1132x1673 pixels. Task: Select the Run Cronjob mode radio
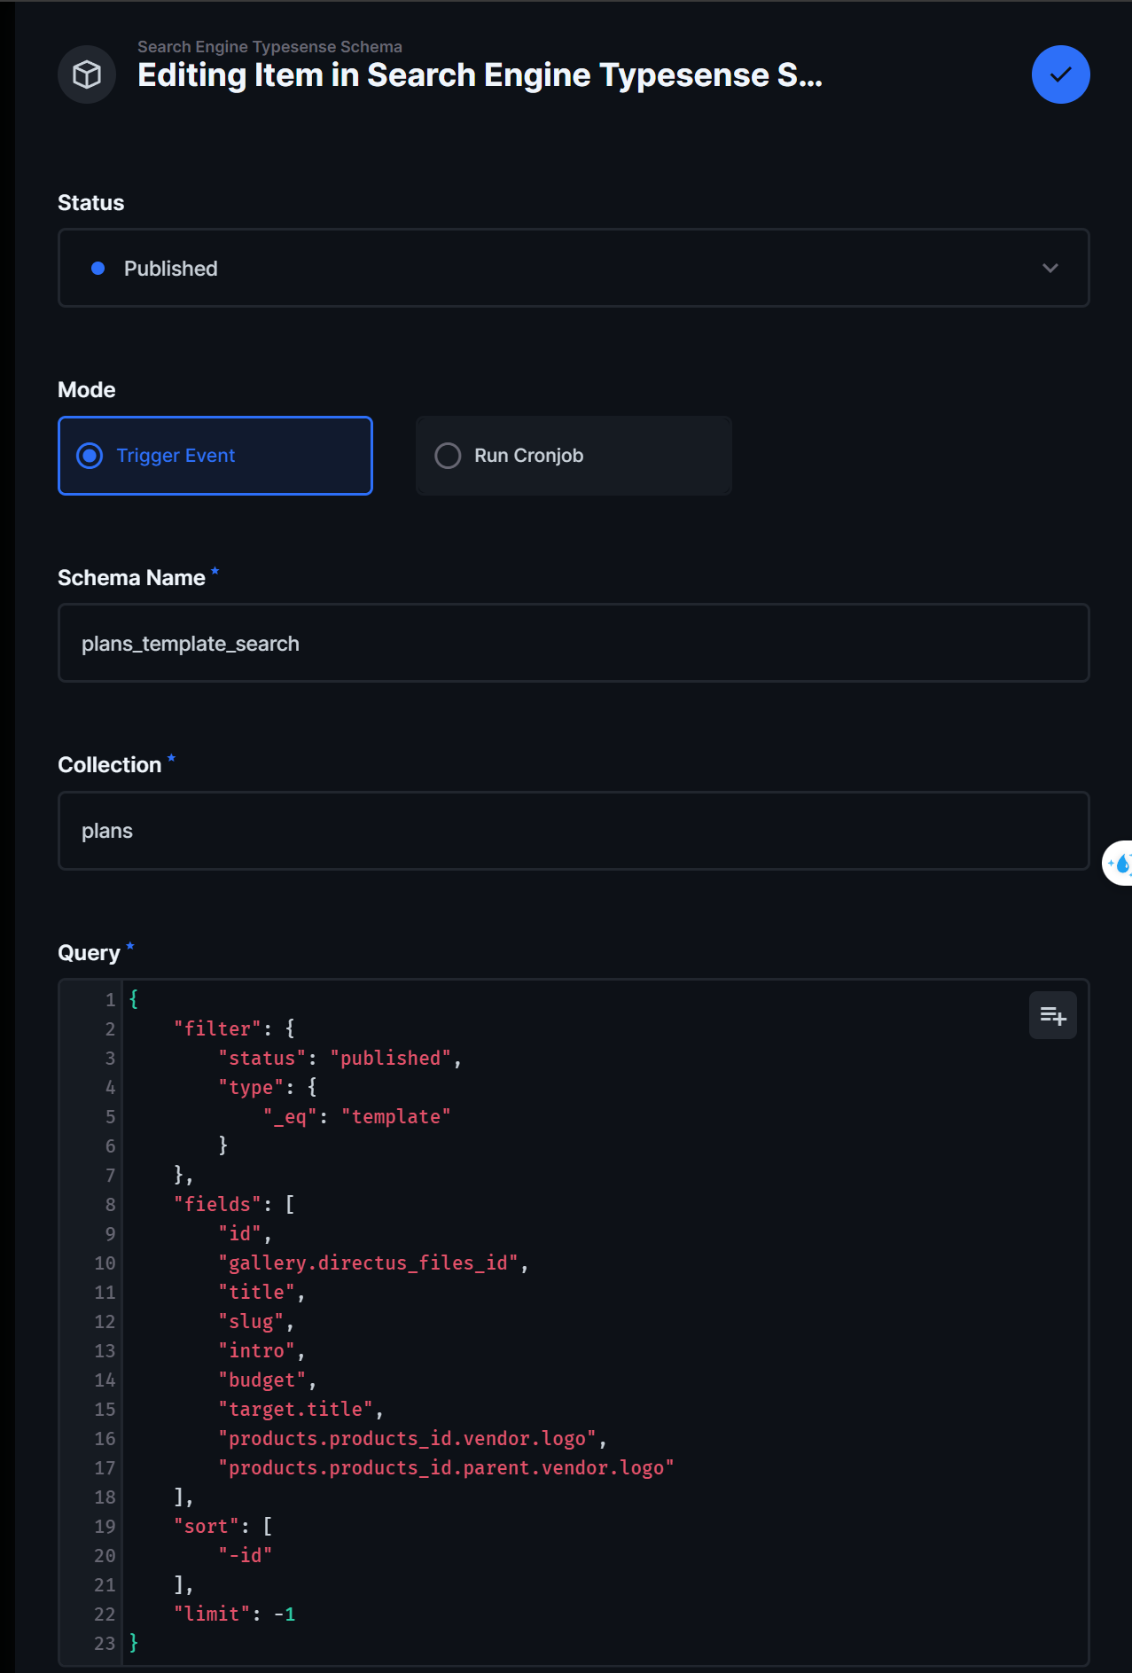[448, 456]
